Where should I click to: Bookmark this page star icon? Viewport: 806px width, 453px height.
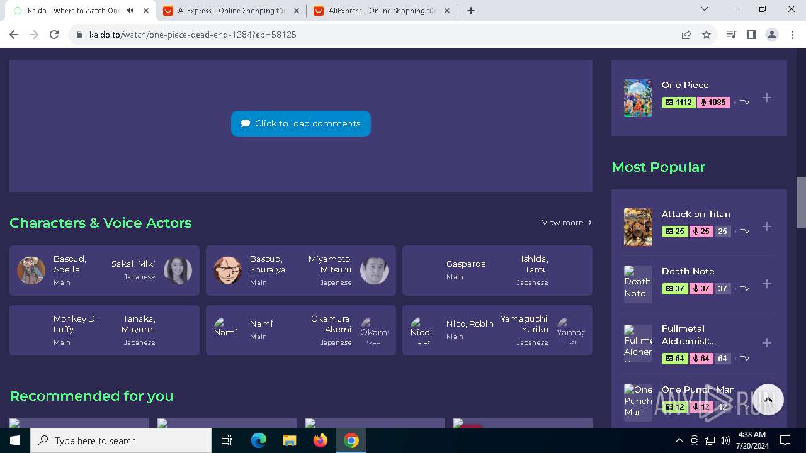tap(707, 35)
